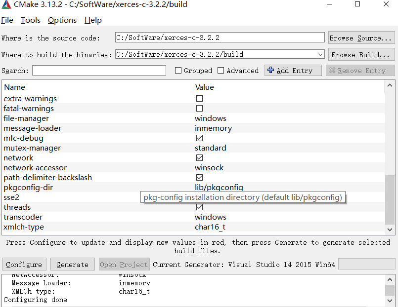Open the Options menu
This screenshot has width=398, height=307.
[x=62, y=20]
